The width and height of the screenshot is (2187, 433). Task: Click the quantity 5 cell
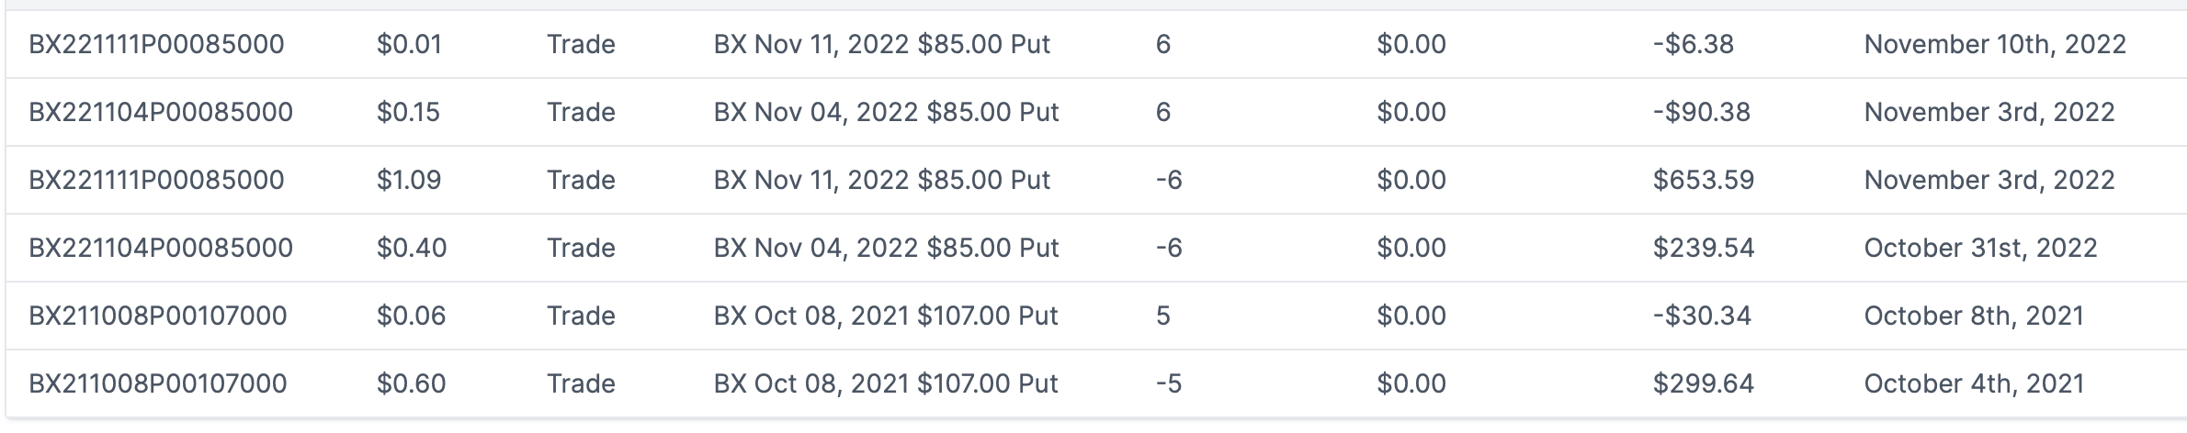click(x=1162, y=316)
